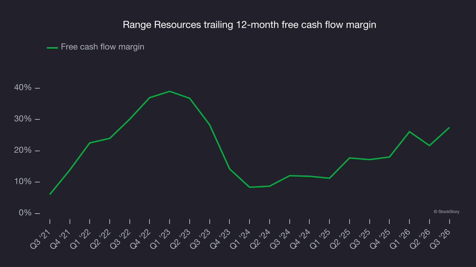Click the 30% y-axis label

coord(23,119)
